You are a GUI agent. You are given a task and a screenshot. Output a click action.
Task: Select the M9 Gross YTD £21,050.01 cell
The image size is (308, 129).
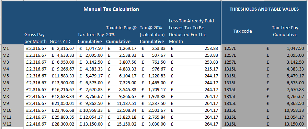click(x=63, y=104)
